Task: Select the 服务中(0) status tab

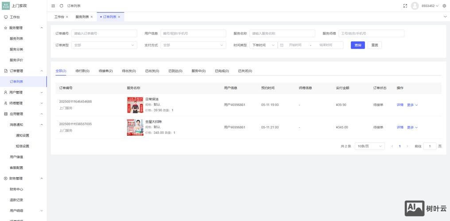Action: (x=198, y=71)
